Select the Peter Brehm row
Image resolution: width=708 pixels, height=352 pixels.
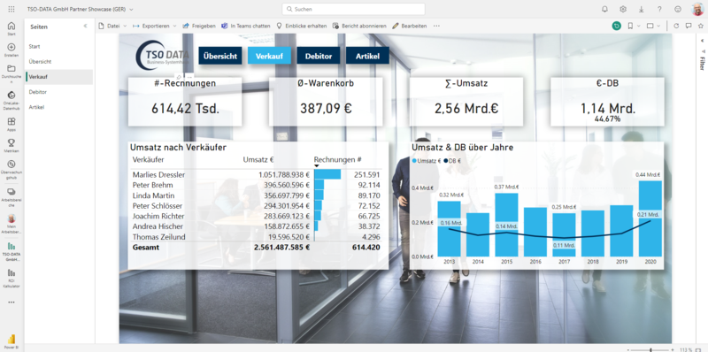256,185
